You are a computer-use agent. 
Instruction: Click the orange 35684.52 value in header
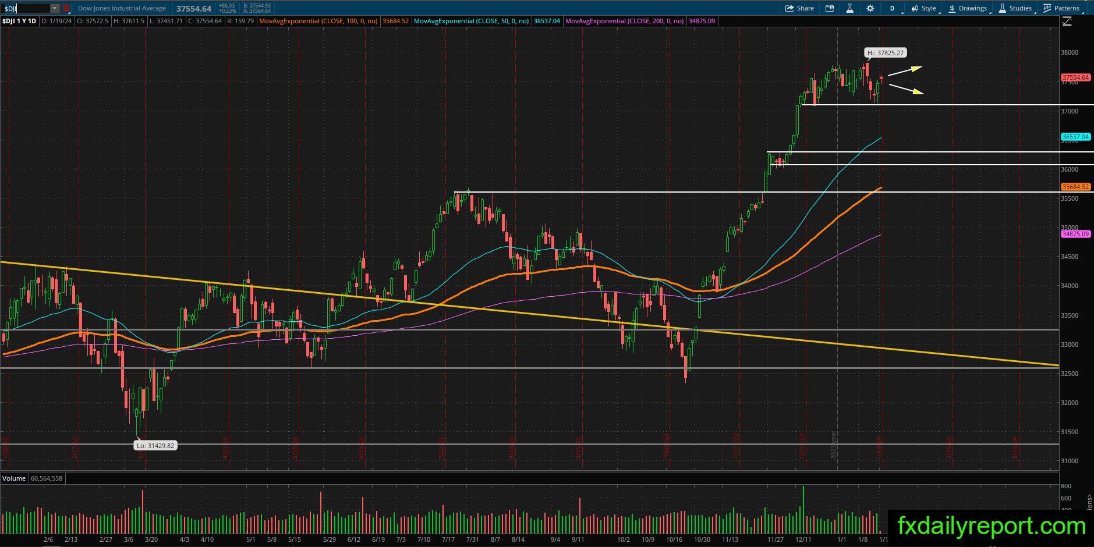[x=396, y=21]
